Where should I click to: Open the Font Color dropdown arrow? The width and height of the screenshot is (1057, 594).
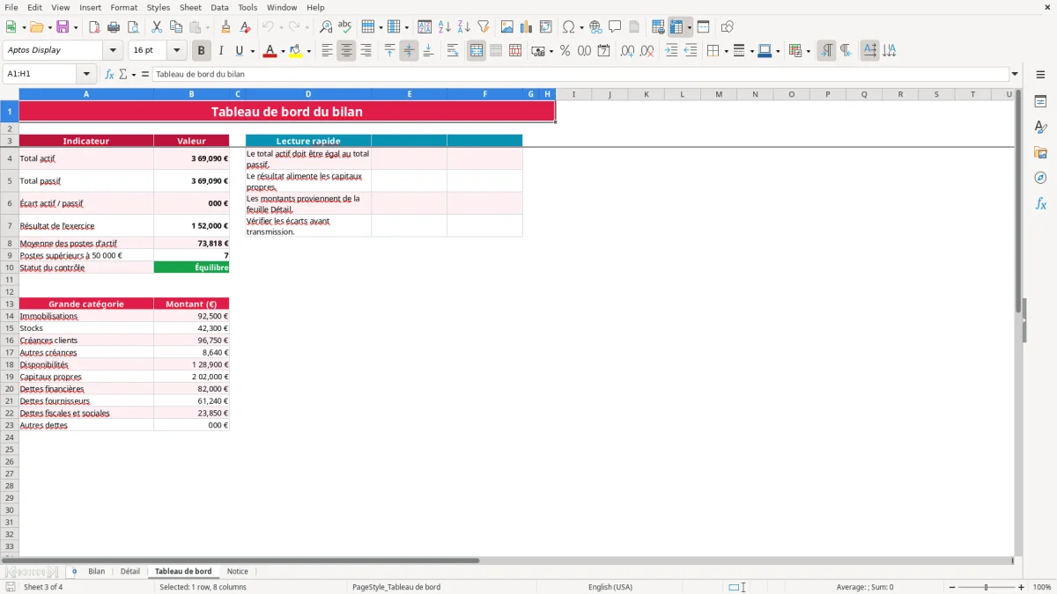[282, 51]
